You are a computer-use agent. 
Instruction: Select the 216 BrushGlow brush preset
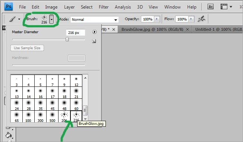(76, 116)
